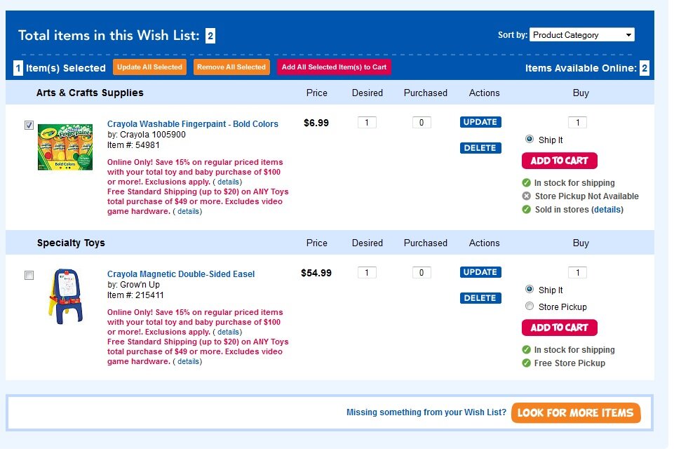This screenshot has height=451, width=674.
Task: Click the "2" badge beside Items Available Online
Action: click(x=645, y=68)
